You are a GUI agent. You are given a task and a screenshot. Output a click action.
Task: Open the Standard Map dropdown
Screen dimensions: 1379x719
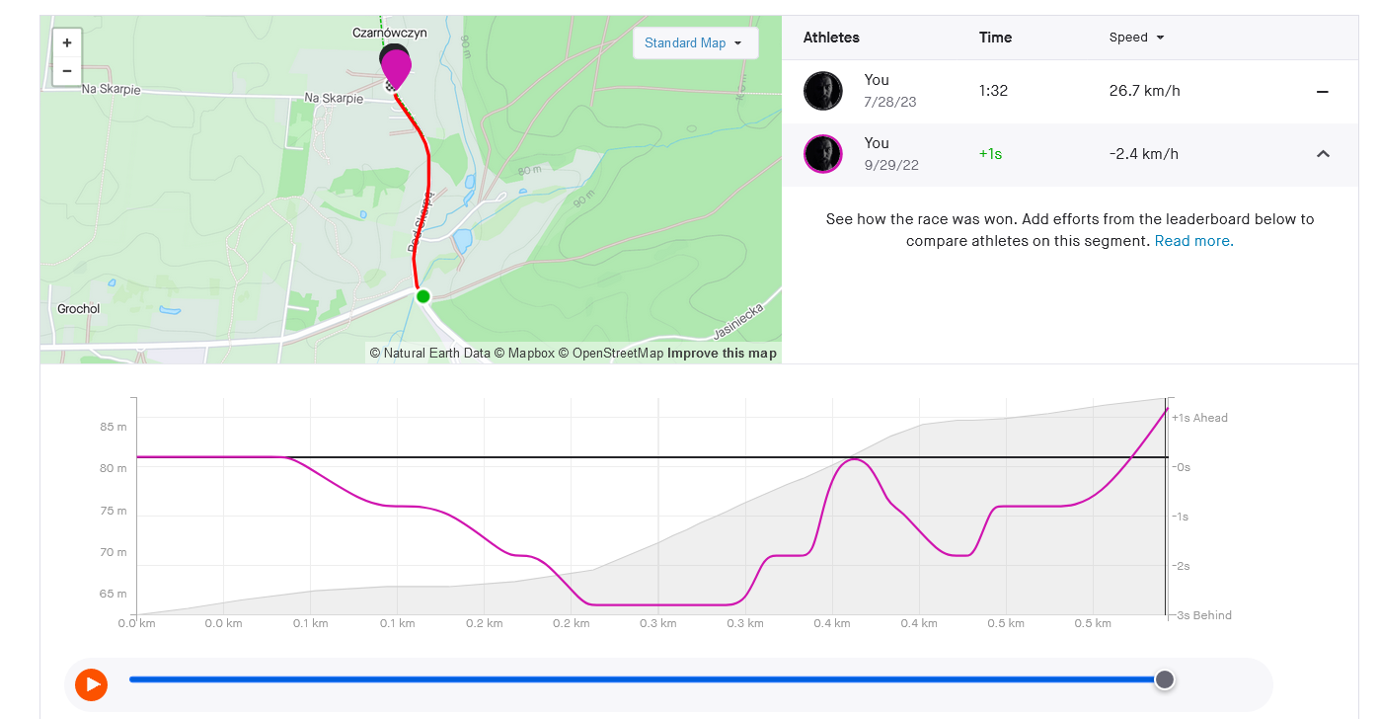pos(694,43)
